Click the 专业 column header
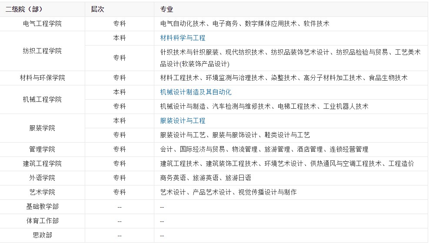Image resolution: width=429 pixels, height=244 pixels. pyautogui.click(x=166, y=10)
